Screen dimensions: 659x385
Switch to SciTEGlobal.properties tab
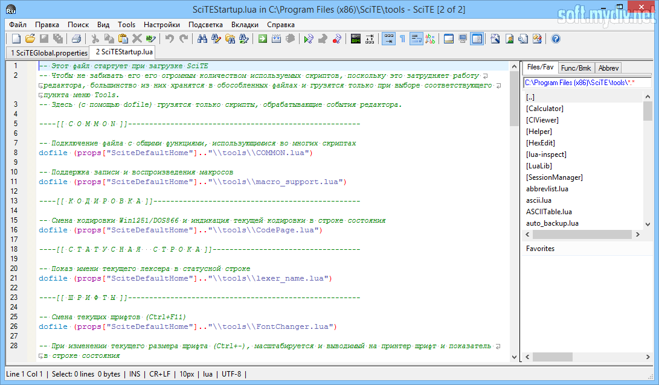(49, 53)
